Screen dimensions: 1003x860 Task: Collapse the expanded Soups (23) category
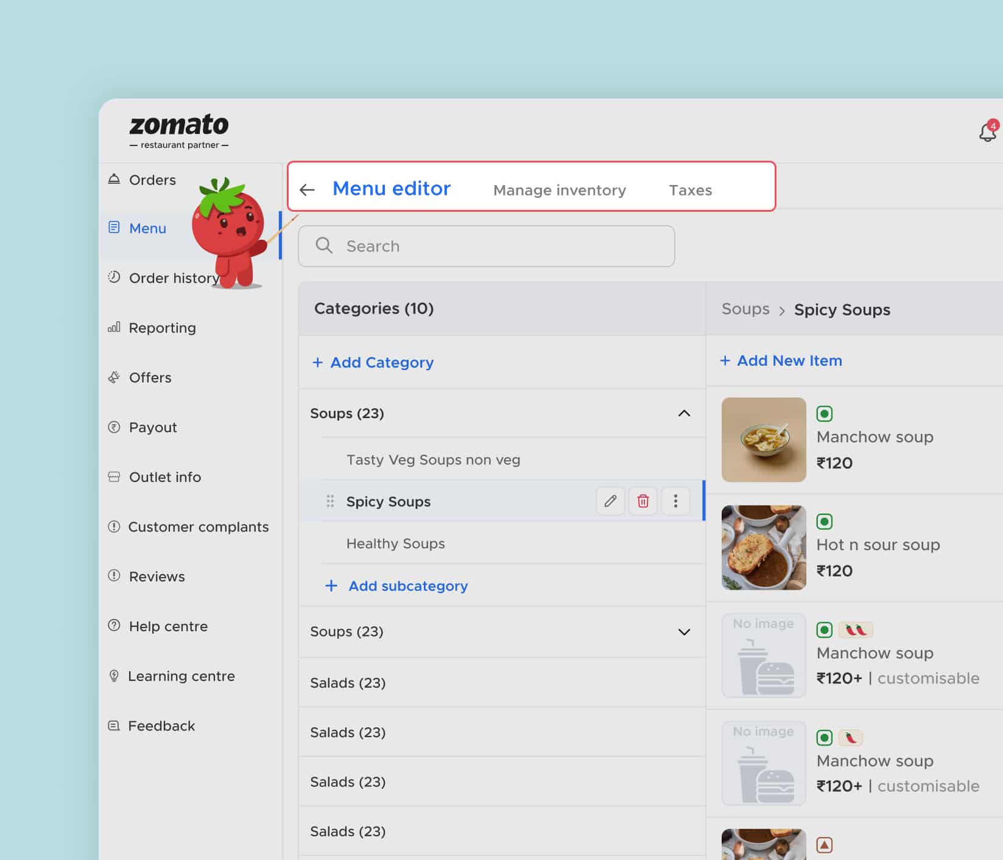tap(684, 413)
